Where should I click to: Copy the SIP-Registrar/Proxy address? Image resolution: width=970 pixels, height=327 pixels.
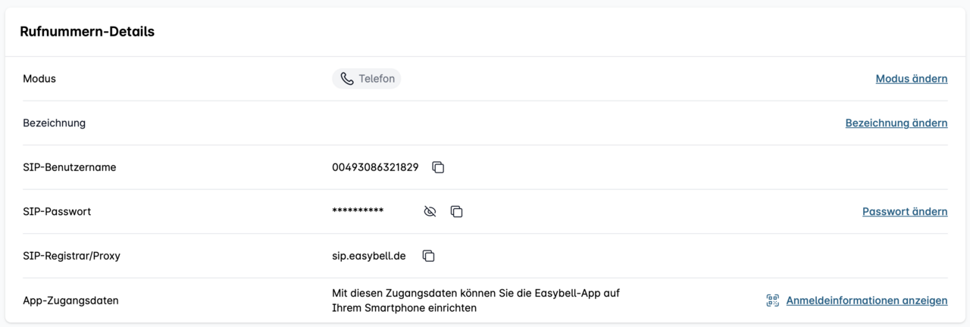(x=428, y=256)
